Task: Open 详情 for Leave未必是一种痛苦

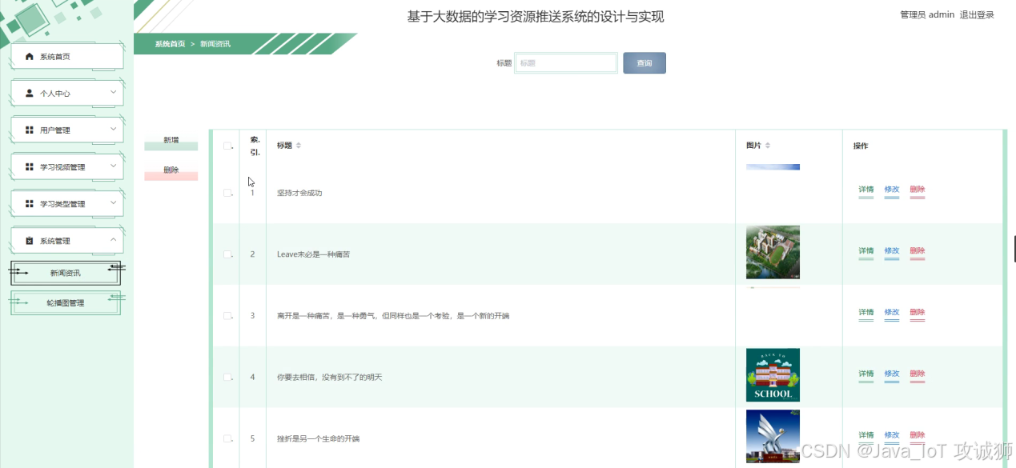Action: [866, 252]
